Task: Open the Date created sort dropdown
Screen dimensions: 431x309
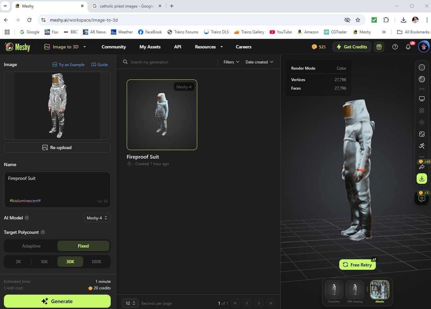Action: coord(259,62)
